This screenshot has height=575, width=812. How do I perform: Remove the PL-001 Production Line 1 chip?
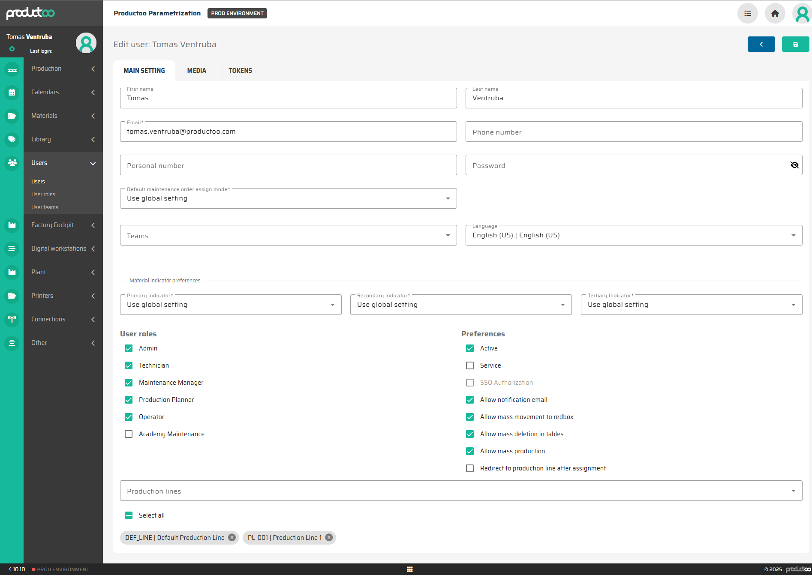tap(329, 538)
